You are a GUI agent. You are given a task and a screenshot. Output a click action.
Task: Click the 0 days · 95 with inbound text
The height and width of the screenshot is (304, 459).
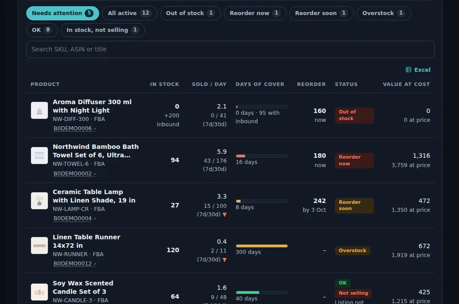click(257, 117)
